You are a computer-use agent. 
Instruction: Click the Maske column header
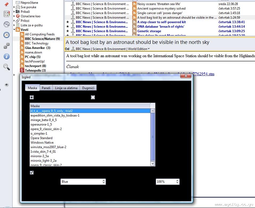point(90,106)
